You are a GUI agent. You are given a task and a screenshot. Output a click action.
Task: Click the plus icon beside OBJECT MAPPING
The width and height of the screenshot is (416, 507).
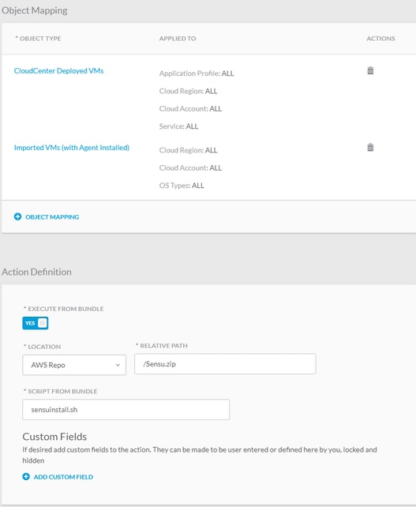click(18, 216)
